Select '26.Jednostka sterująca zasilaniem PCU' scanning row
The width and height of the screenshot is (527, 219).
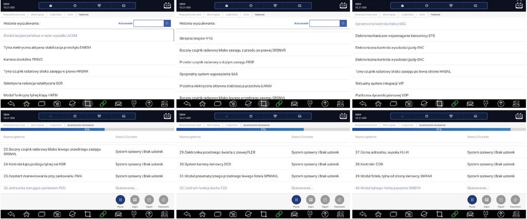[x=87, y=188]
